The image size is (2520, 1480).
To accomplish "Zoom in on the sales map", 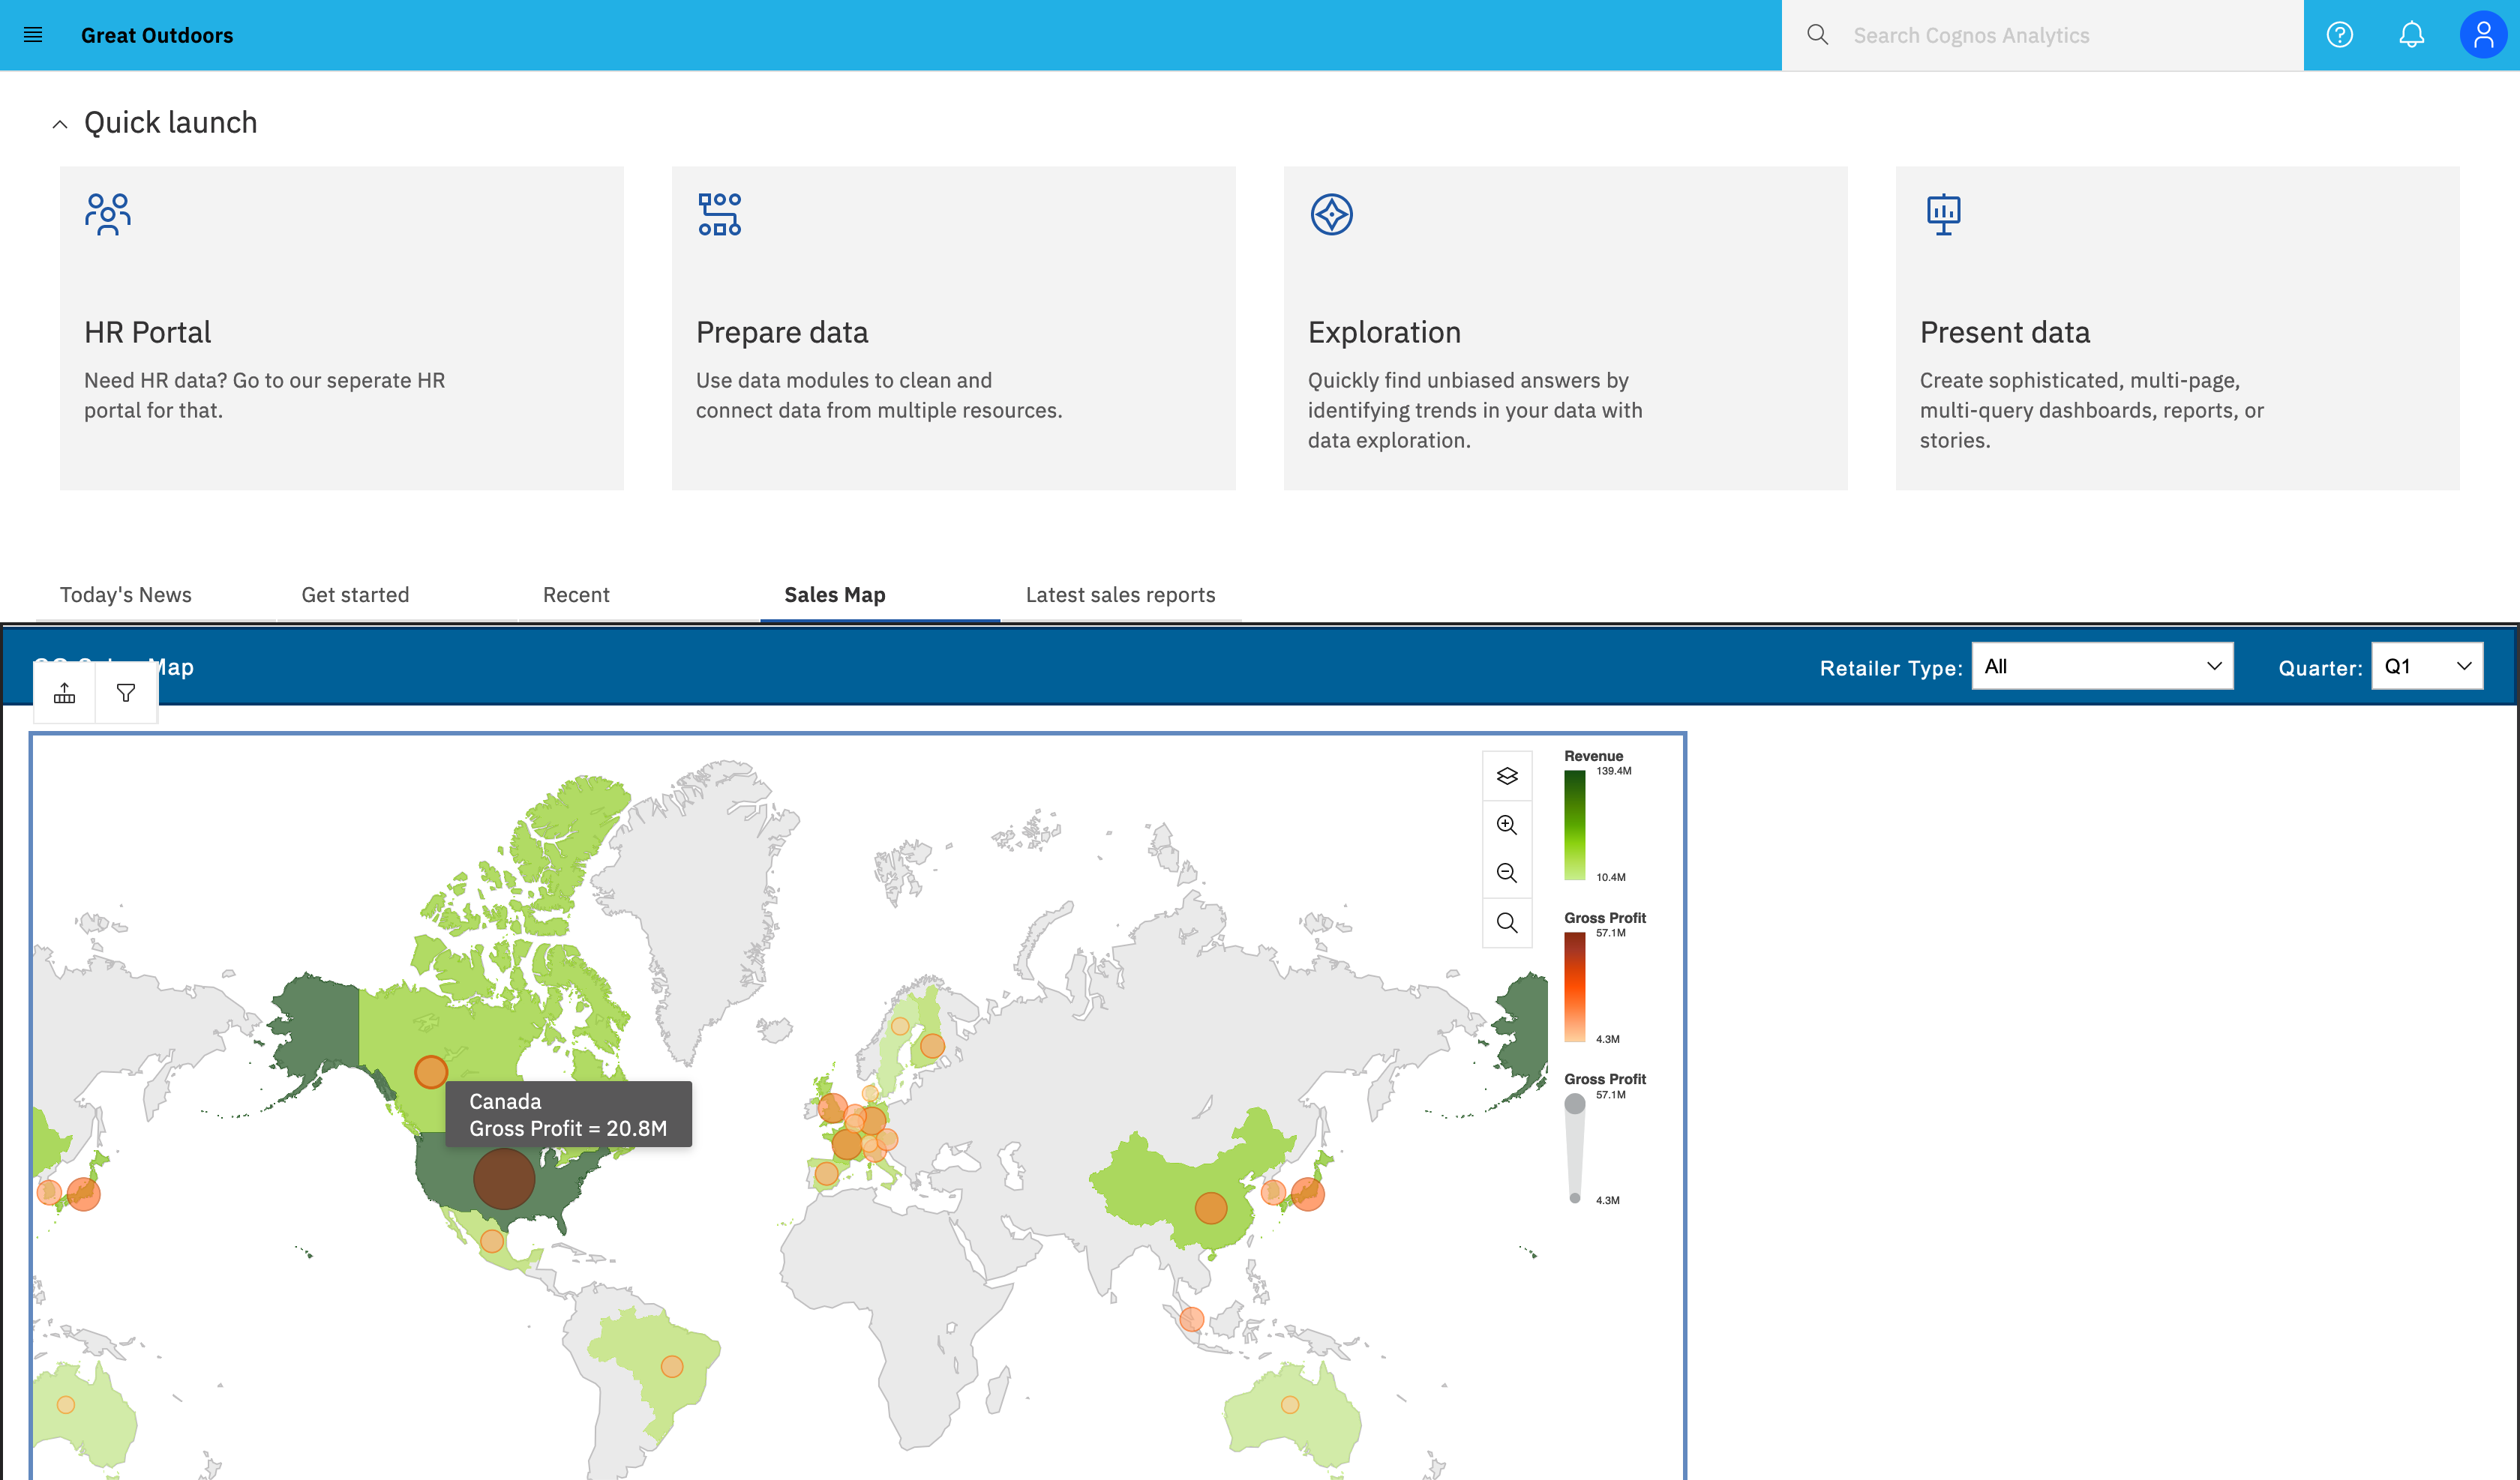I will (1507, 825).
